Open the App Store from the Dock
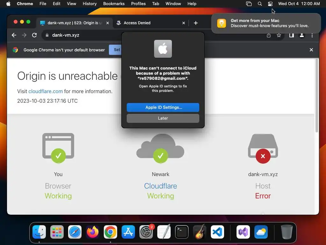Image resolution: width=326 pixels, height=245 pixels. 128,232
